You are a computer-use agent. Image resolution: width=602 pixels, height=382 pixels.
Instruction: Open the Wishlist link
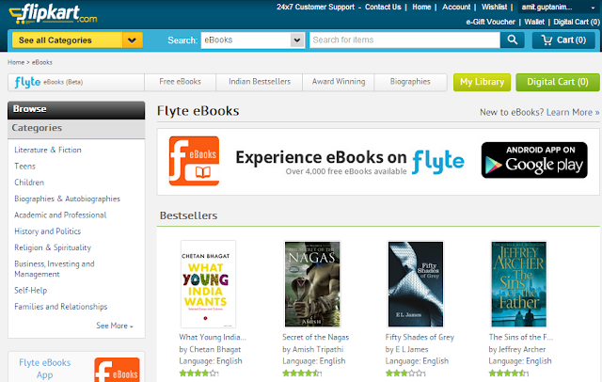point(494,7)
